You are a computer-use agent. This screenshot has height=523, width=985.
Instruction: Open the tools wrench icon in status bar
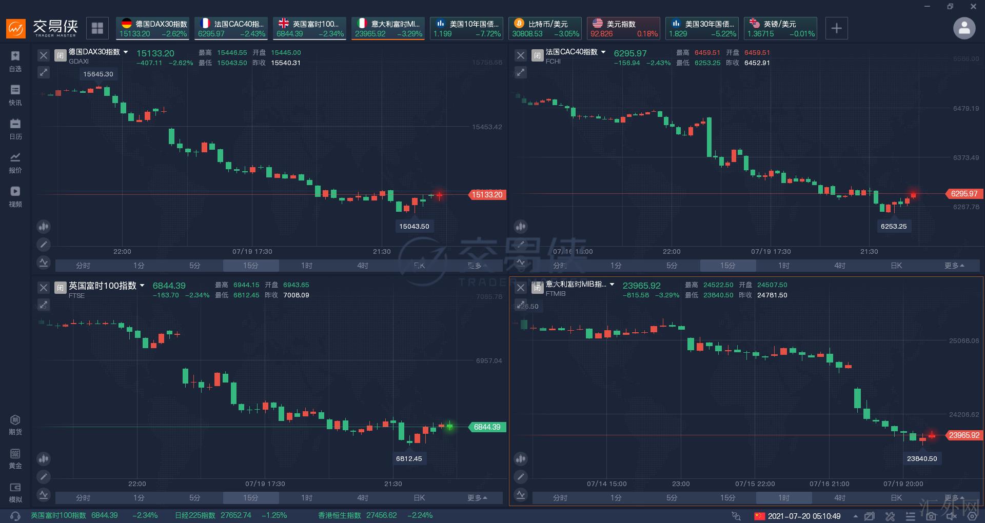pos(890,516)
